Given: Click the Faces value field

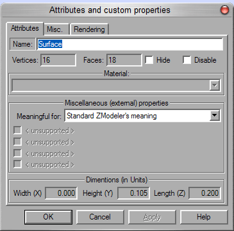Looking at the screenshot, I should pyautogui.click(x=124, y=60).
